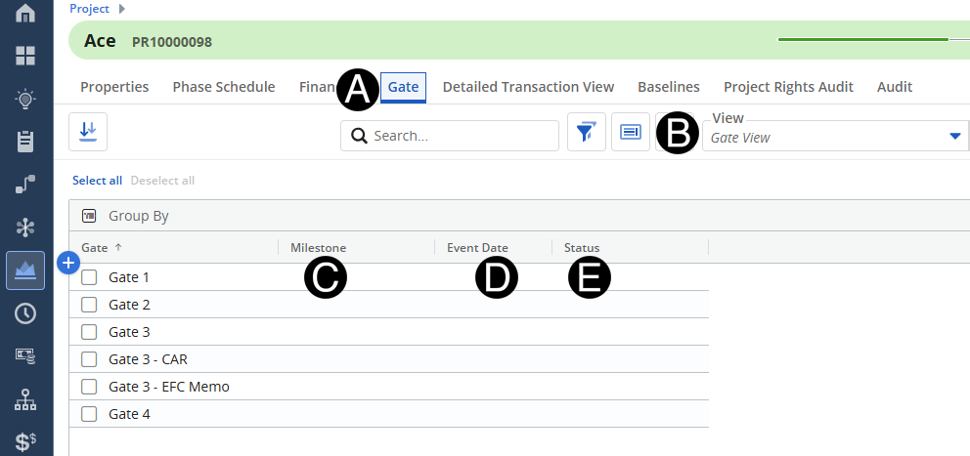The image size is (970, 456).
Task: Click the home icon in sidebar
Action: [x=25, y=14]
